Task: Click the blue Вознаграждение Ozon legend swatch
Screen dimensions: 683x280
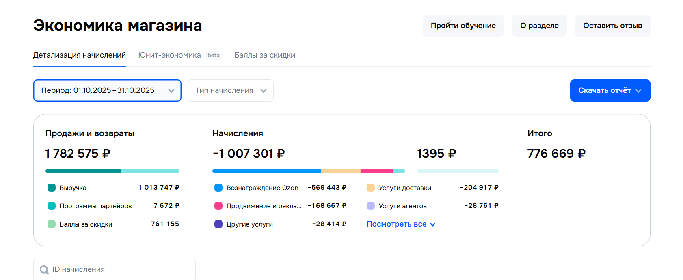Action: pyautogui.click(x=218, y=188)
